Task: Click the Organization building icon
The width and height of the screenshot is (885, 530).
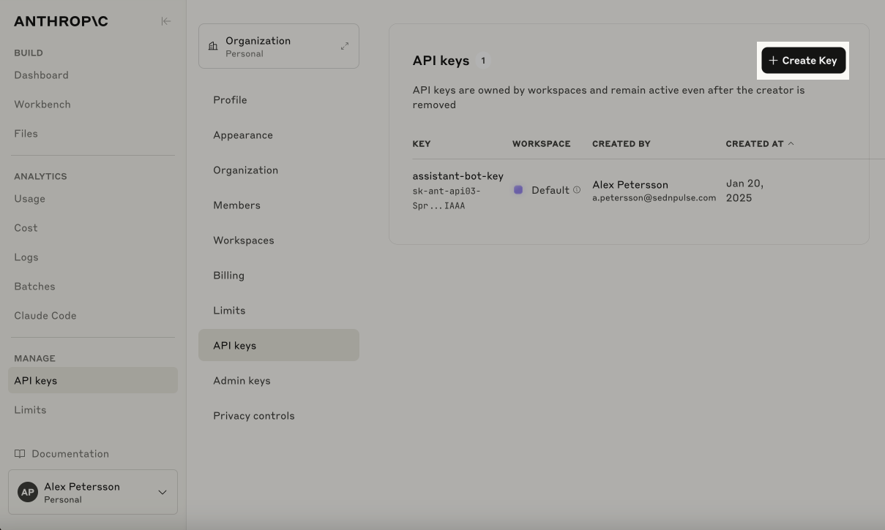Action: 213,46
